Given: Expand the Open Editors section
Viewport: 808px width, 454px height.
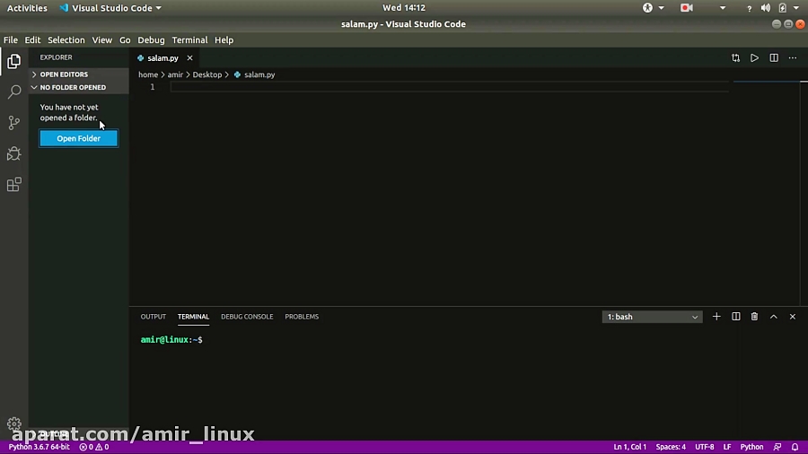Looking at the screenshot, I should (63, 74).
